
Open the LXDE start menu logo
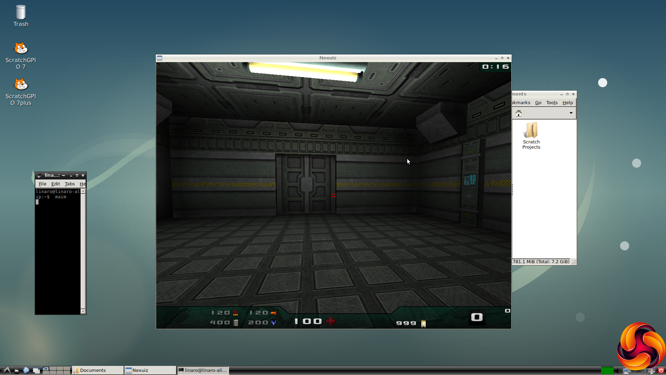(x=6, y=370)
